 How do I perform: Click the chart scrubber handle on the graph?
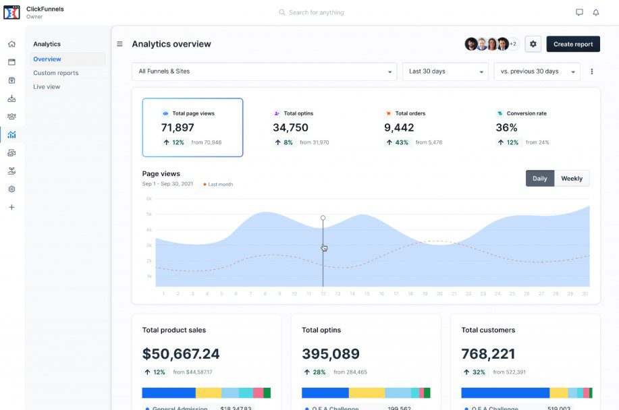pos(323,217)
